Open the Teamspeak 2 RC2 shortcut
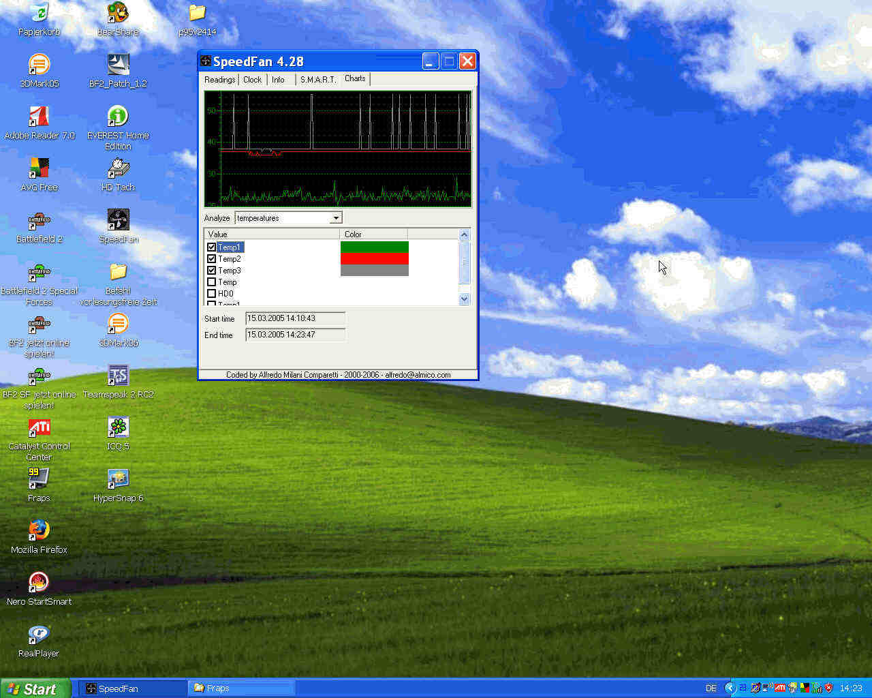The image size is (872, 698). point(118,382)
